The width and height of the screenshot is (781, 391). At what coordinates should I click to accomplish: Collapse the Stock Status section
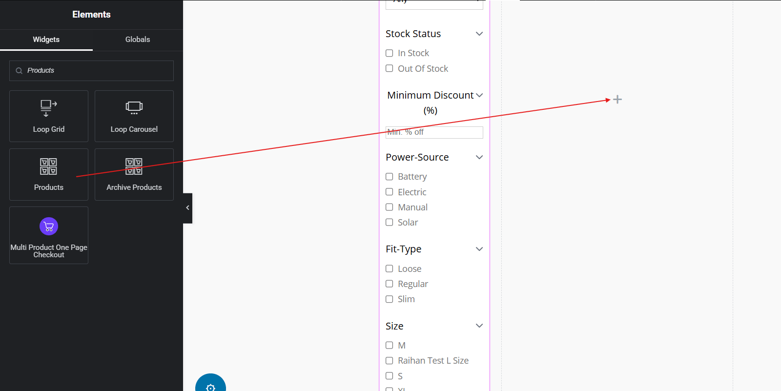(479, 33)
